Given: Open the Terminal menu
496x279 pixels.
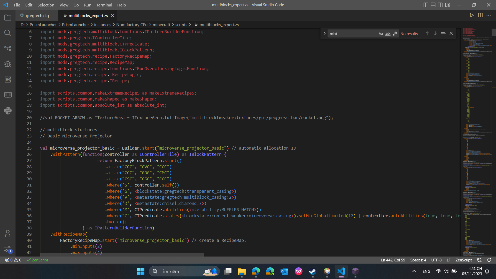Looking at the screenshot, I should (104, 5).
